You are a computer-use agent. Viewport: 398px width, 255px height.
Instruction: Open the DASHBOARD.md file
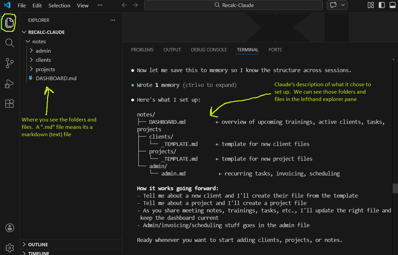coord(71,78)
